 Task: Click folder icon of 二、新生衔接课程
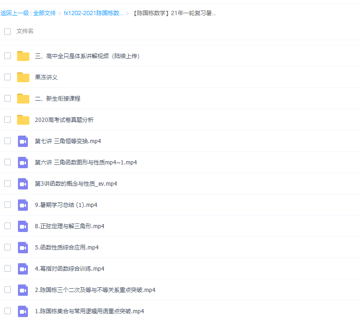(x=23, y=98)
